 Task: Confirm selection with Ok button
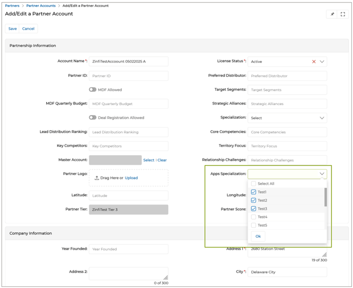coord(258,236)
